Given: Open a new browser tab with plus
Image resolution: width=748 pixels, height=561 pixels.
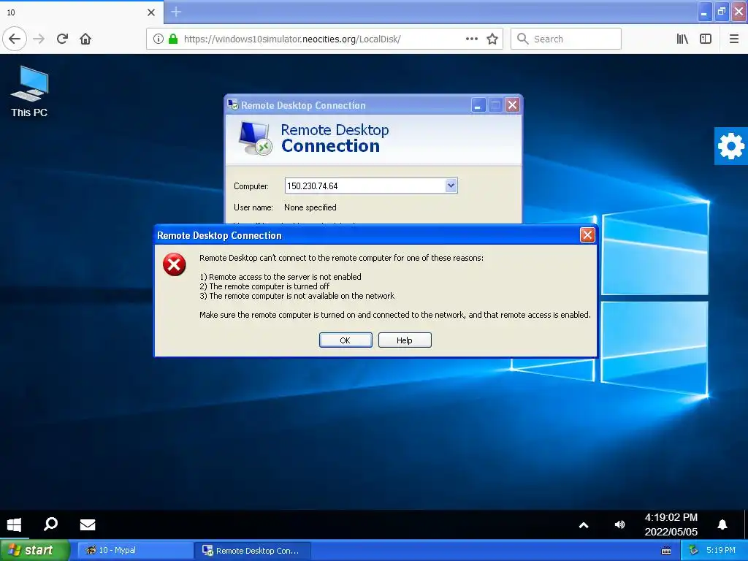Looking at the screenshot, I should (176, 12).
